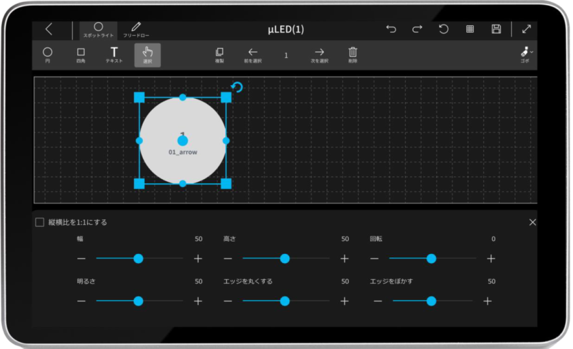Increase エッジをぼかす with plus button
Viewport: 573px width, 349px height.
[x=487, y=301]
